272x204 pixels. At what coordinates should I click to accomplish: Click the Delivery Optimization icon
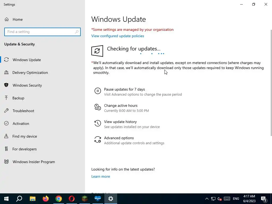pos(6,72)
